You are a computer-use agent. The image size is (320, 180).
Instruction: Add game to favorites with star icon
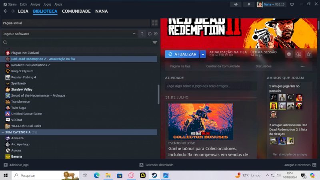pyautogui.click(x=308, y=54)
